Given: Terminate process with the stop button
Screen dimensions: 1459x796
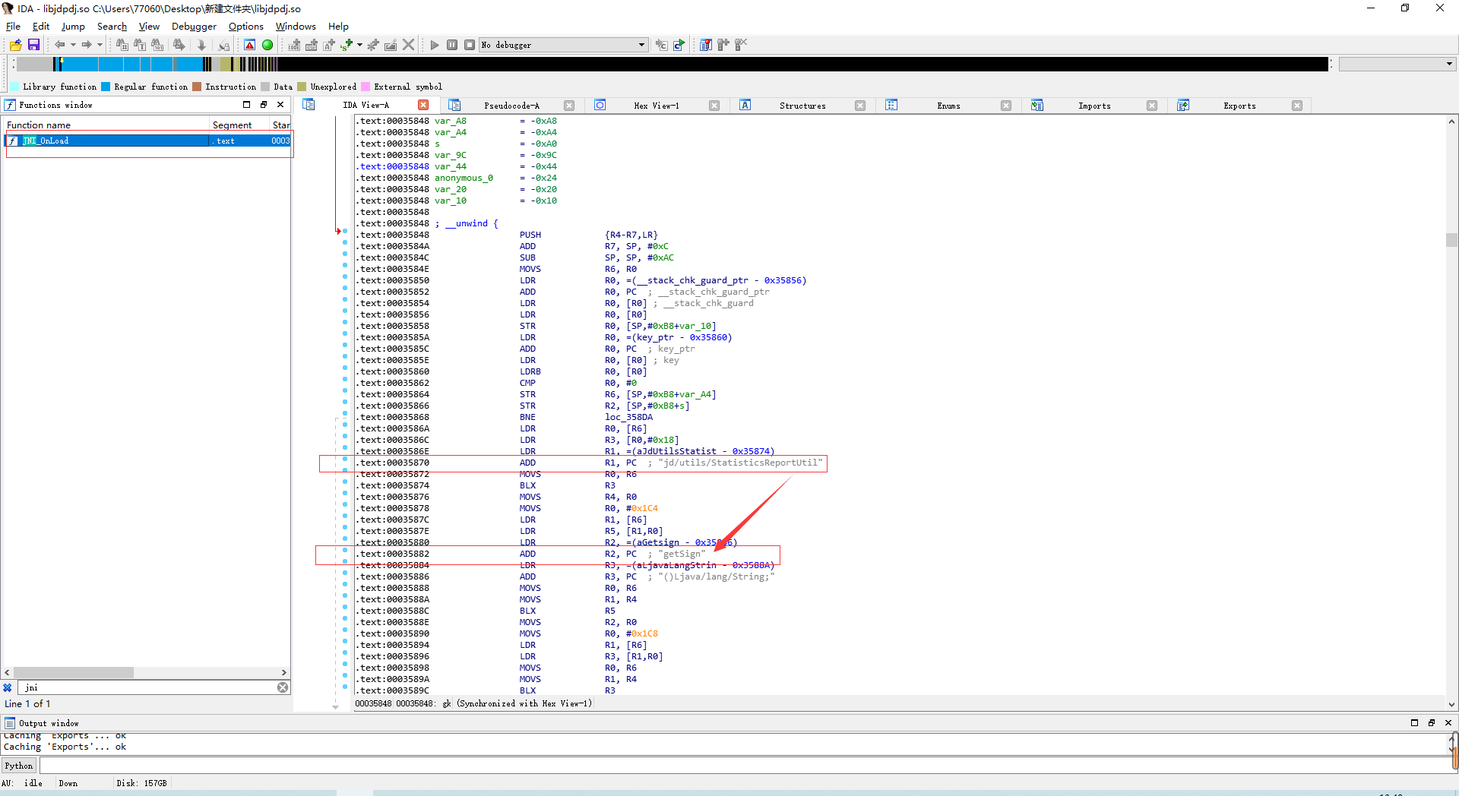Looking at the screenshot, I should coord(470,45).
